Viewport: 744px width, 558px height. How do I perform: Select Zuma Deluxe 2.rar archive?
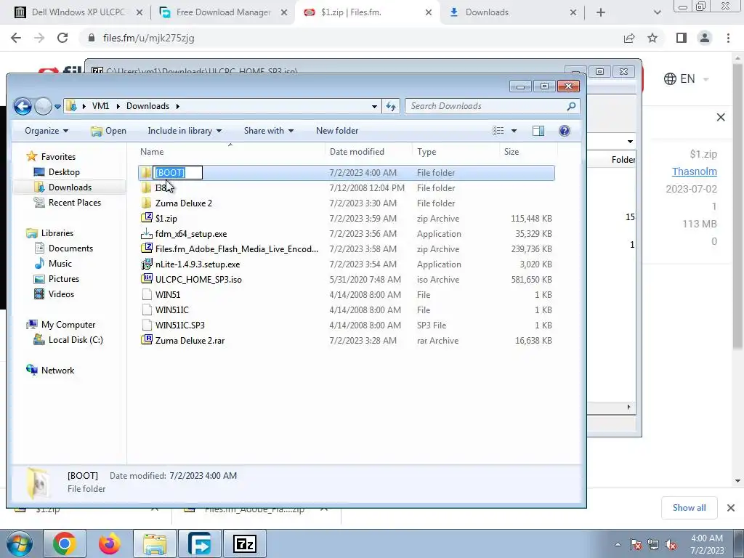coord(190,340)
